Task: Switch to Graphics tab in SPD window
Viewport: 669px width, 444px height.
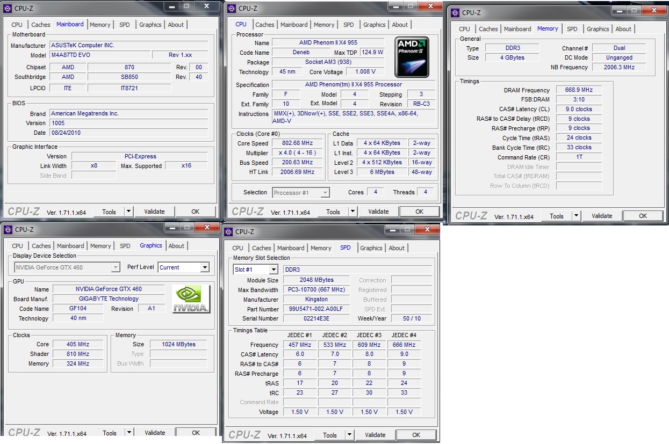Action: tap(371, 248)
